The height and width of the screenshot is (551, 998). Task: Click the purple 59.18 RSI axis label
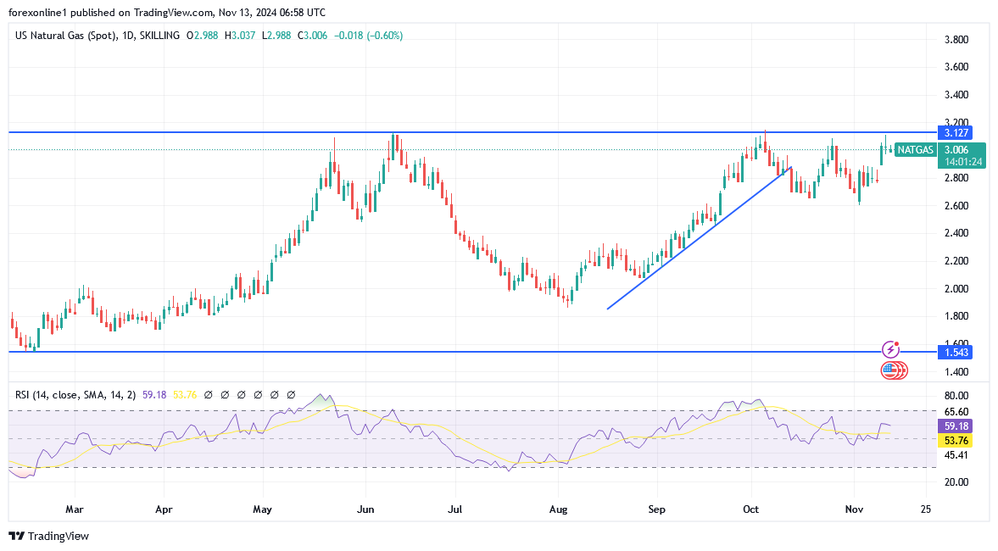(x=956, y=426)
